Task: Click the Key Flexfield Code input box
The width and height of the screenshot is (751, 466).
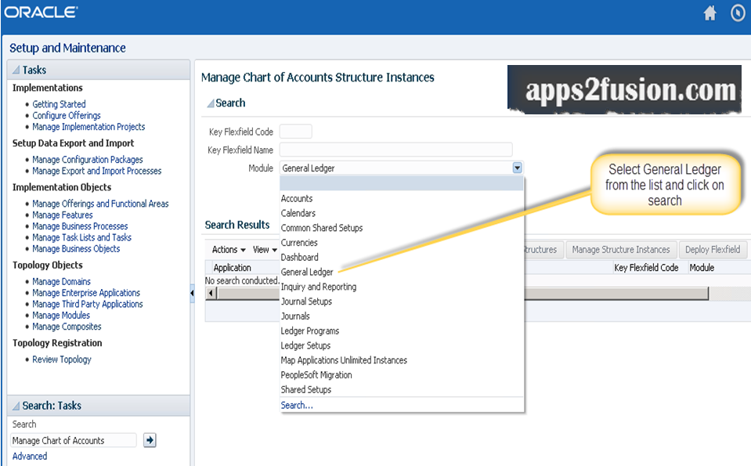Action: 295,132
